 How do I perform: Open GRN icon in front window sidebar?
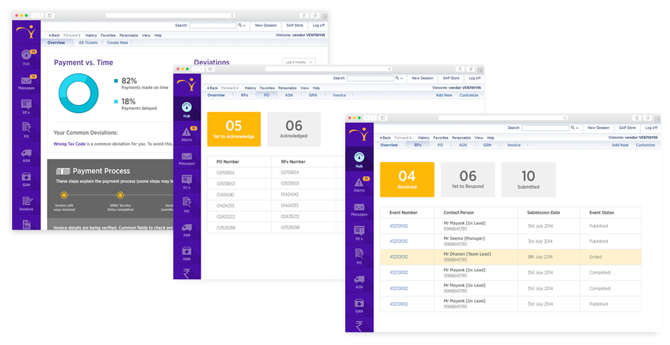[x=359, y=303]
